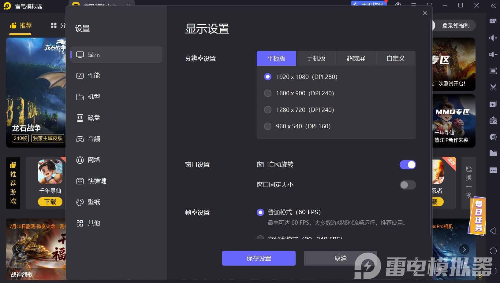Switch to the 手机版 resolution tab
This screenshot has width=500, height=283.
pyautogui.click(x=316, y=58)
